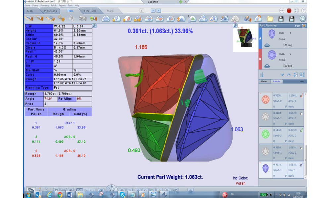This screenshot has height=198, width=331.
Task: Click the sort icon in Part Planning
Action: [262, 75]
